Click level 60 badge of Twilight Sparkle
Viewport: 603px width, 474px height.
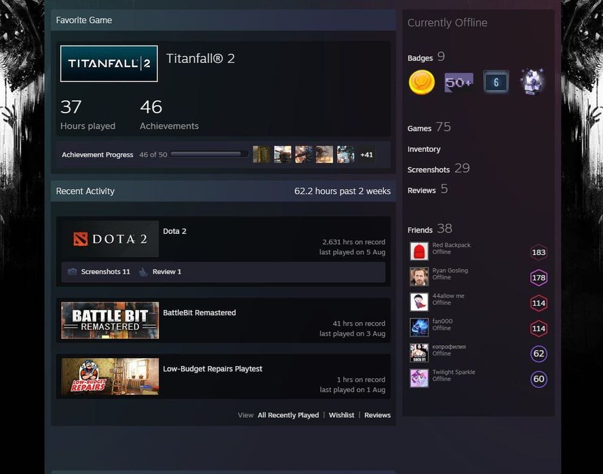539,379
